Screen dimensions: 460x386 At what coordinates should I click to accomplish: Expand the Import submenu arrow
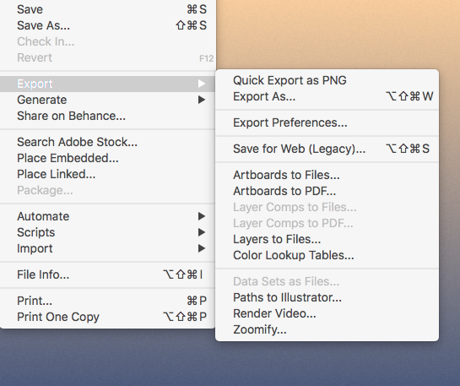pyautogui.click(x=202, y=248)
